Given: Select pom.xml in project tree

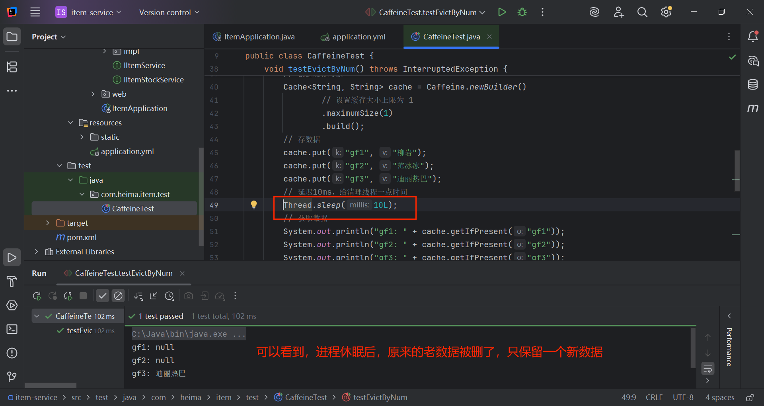Looking at the screenshot, I should pyautogui.click(x=77, y=237).
